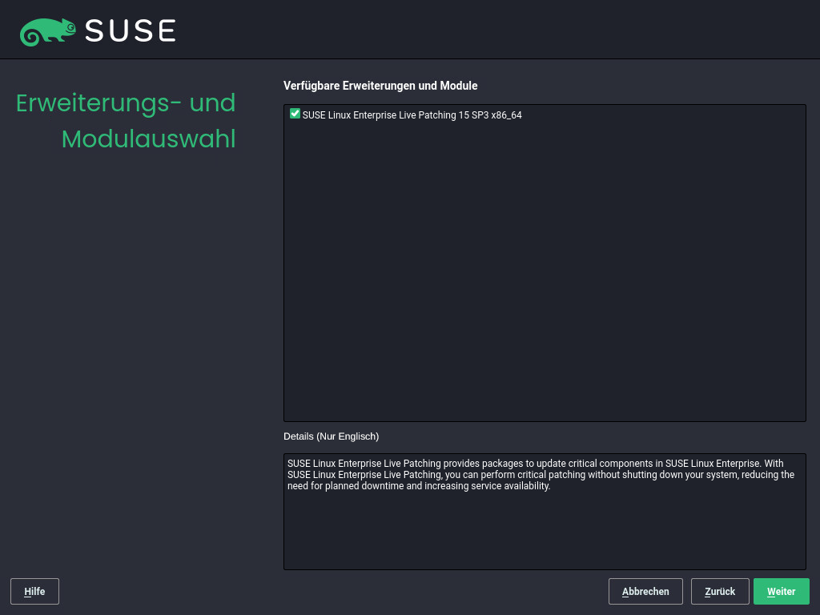This screenshot has height=615, width=820.
Task: Go back using the Zurück button
Action: coord(719,591)
